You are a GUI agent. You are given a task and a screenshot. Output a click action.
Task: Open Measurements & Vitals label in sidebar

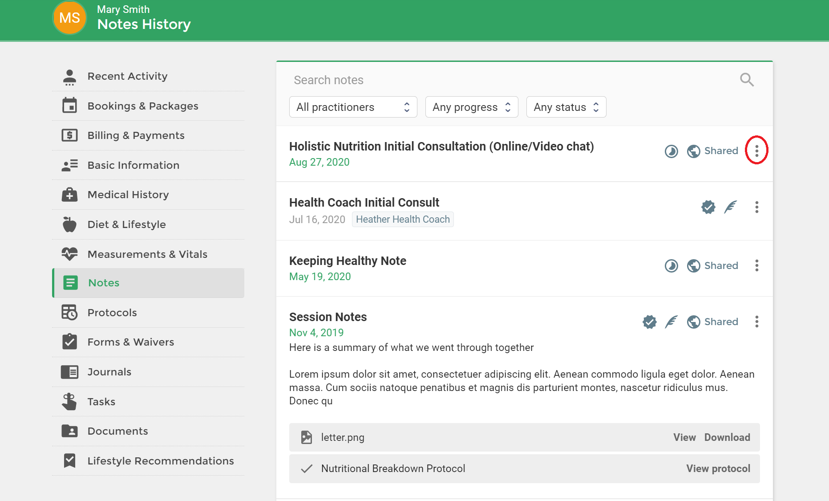tap(147, 254)
